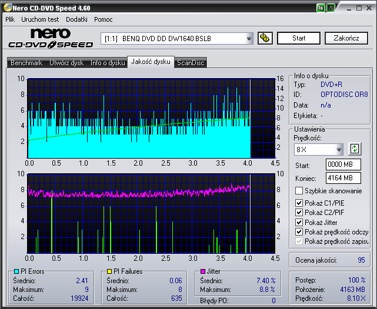Click the drive options icon beside the drive selector
377x309 pixels.
265,38
